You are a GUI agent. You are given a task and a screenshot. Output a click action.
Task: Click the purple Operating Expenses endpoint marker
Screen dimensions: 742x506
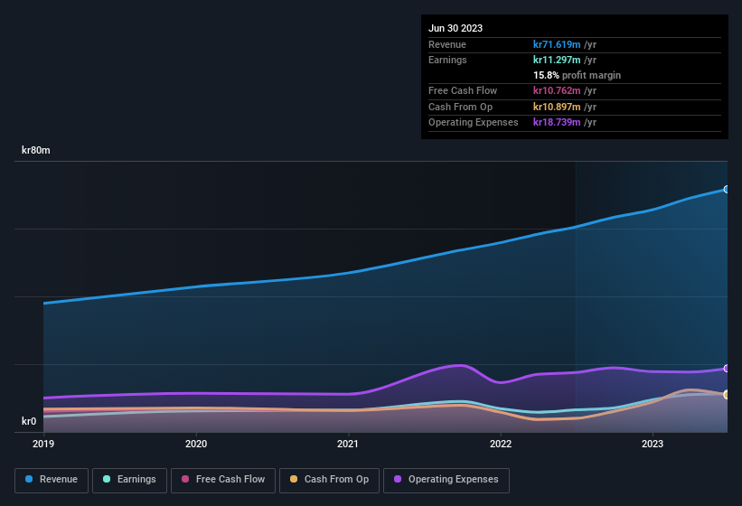click(726, 369)
